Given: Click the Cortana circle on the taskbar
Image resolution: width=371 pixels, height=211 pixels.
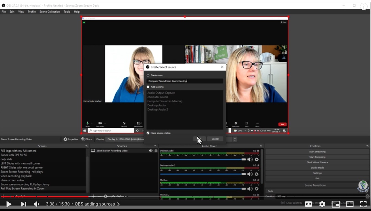Looking at the screenshot, I should pos(137,131).
